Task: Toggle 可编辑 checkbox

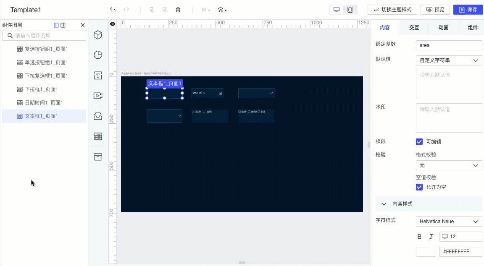Action: (x=419, y=142)
